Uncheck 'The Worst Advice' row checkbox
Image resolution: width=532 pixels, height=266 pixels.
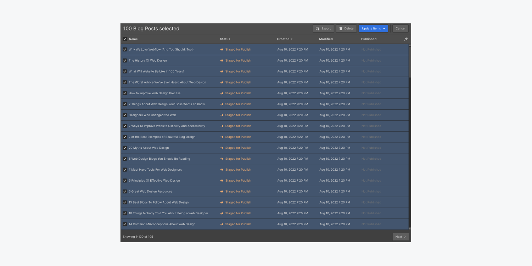[x=125, y=83]
